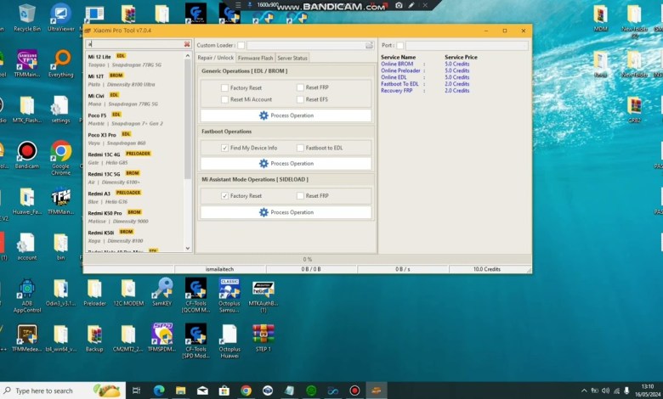Viewport: 663px width, 399px height.
Task: Select Redmi 13C 4G in device list
Action: click(x=135, y=158)
